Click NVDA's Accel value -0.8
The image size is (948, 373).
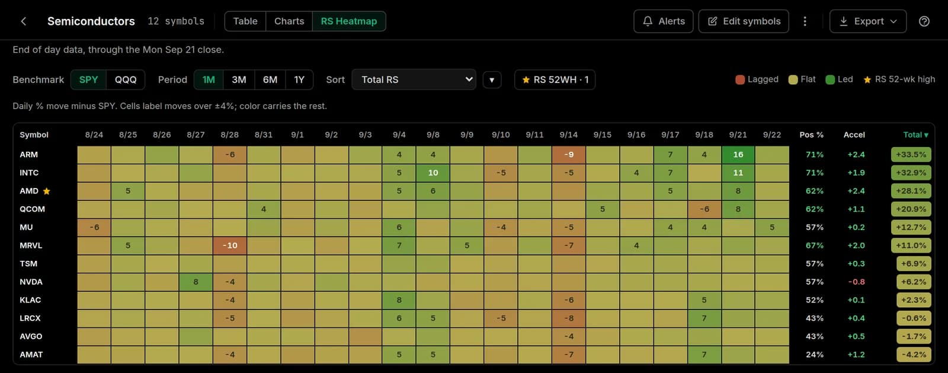point(856,282)
